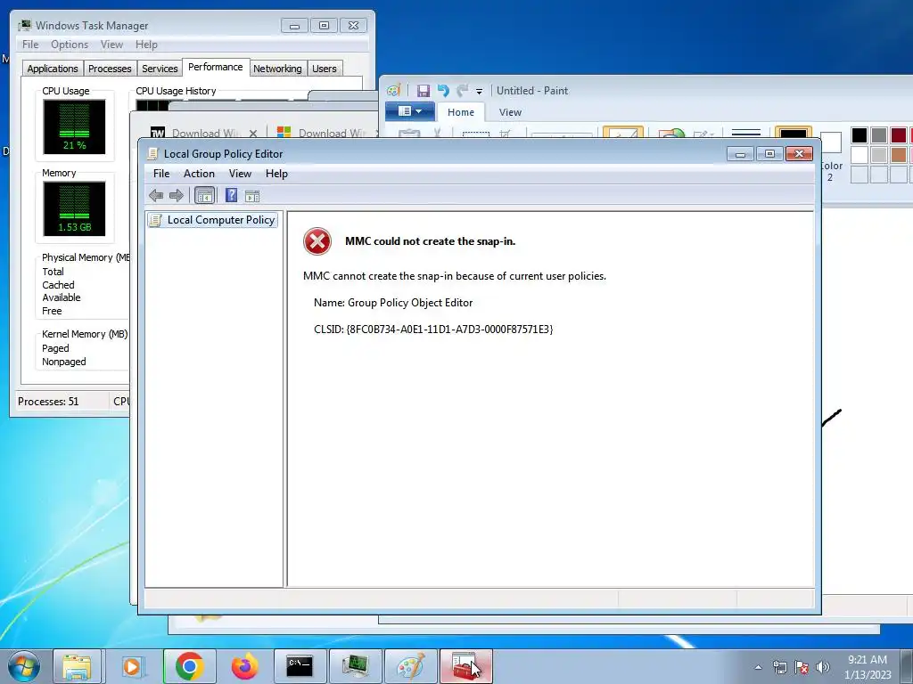Open the blue Help question mark icon

(x=231, y=195)
